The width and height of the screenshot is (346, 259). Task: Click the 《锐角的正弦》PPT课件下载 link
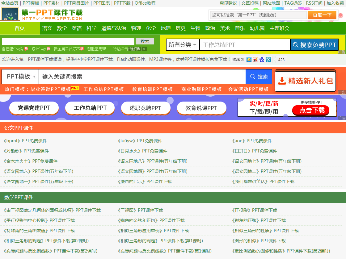click(x=259, y=220)
